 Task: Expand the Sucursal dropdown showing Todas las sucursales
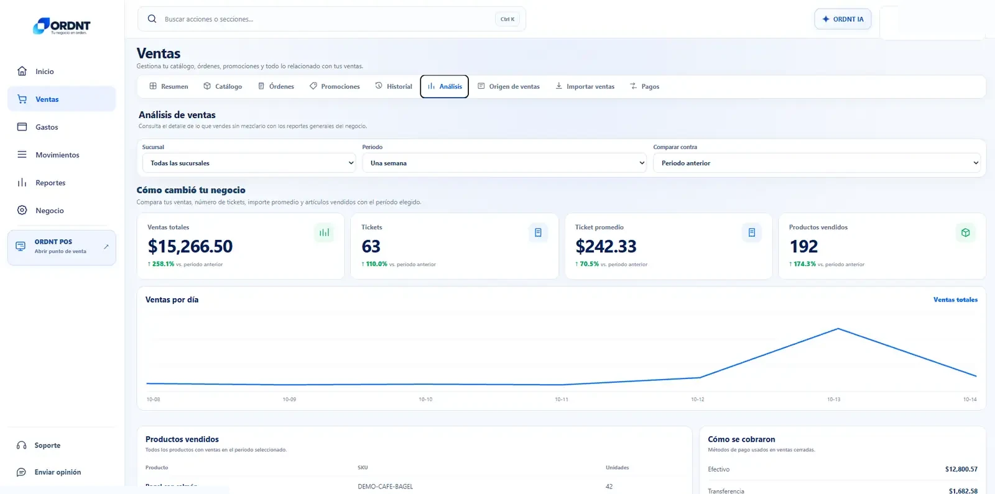249,163
